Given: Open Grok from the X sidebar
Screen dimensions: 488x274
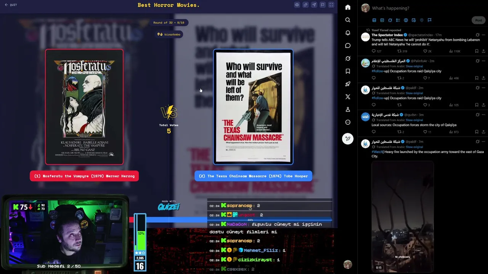Looking at the screenshot, I should [348, 59].
